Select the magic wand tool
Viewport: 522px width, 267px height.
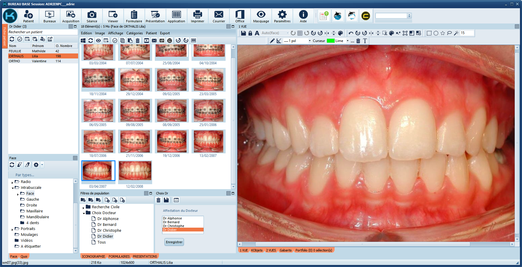click(x=456, y=33)
